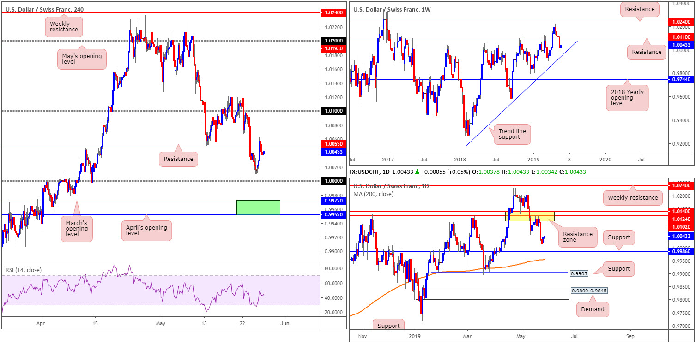Click the '2018 Yearly opening level' callout
Image resolution: width=696 pixels, height=344 pixels.
point(627,98)
